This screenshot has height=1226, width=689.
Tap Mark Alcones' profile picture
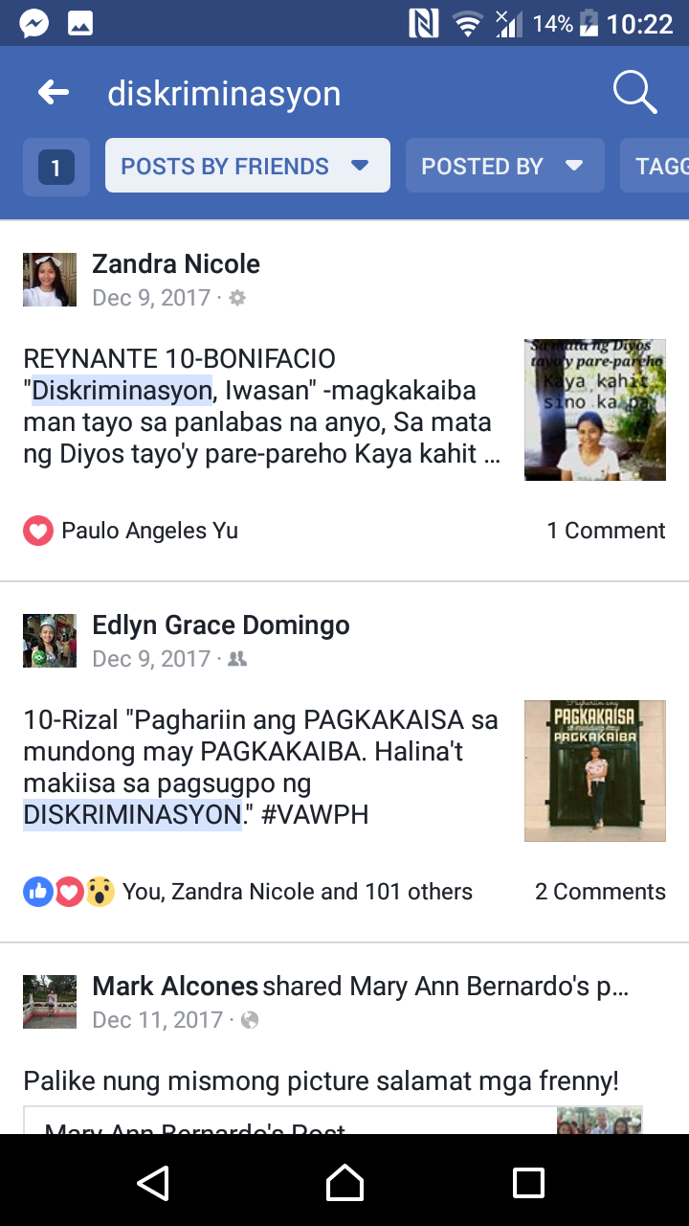point(50,1002)
